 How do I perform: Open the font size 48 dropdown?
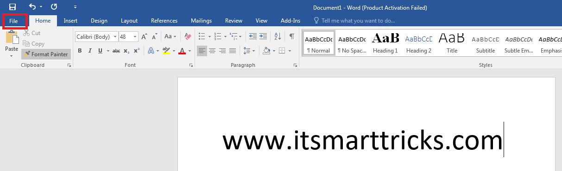pos(135,36)
